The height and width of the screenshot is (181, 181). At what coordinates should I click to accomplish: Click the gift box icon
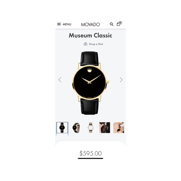(x=86, y=44)
